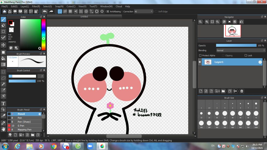
Task: Enable Protect Alpha checkbox
Action: click(200, 55)
